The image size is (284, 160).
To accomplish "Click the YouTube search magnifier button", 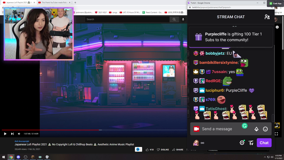I will (x=174, y=19).
